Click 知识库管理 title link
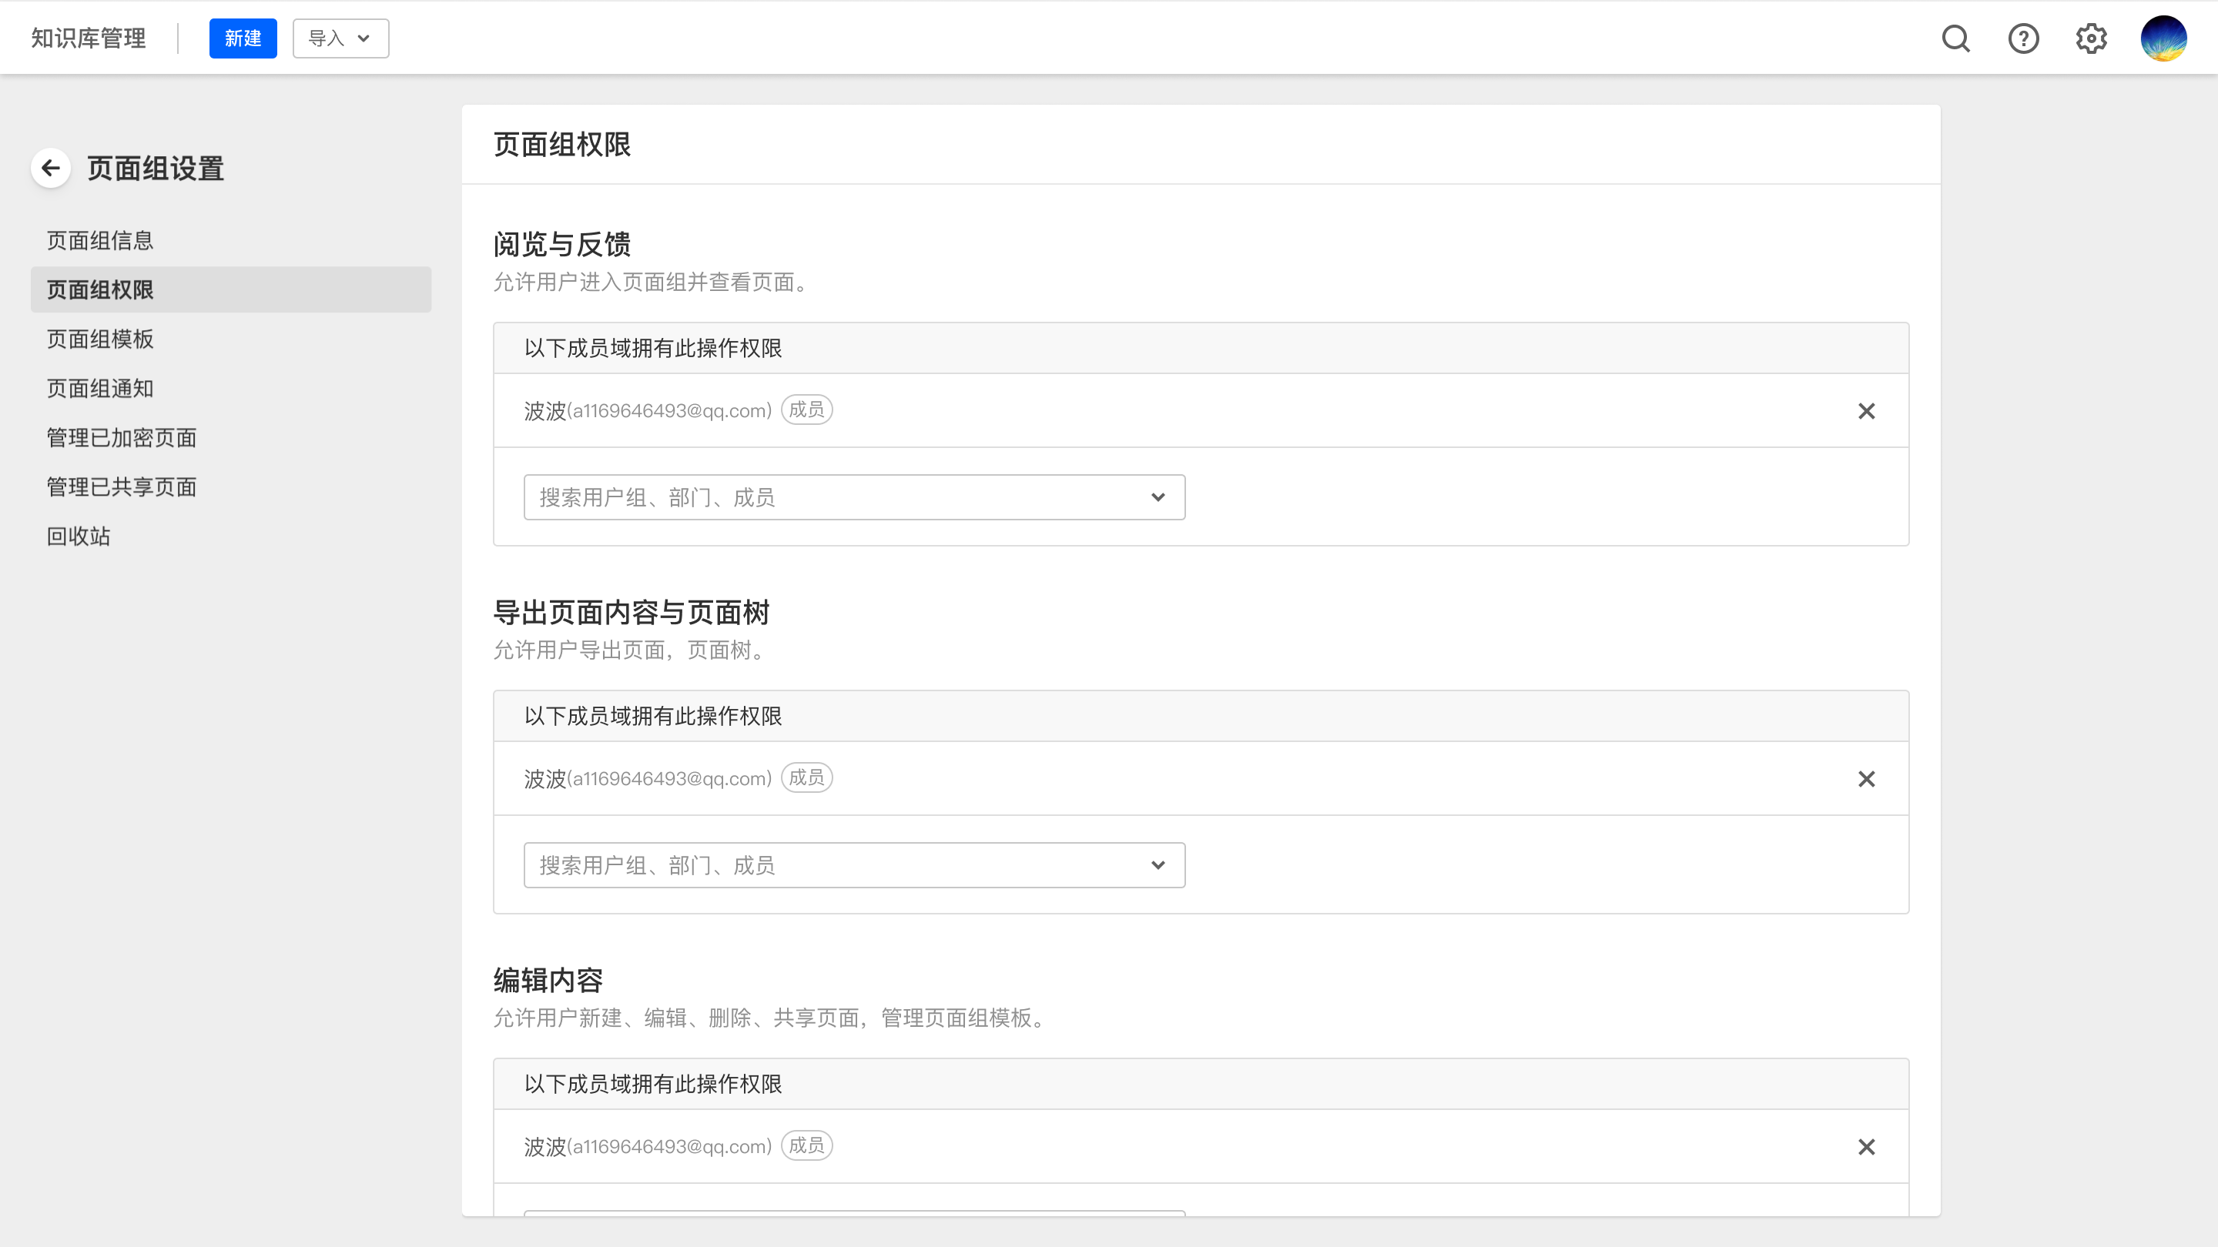 click(x=89, y=38)
